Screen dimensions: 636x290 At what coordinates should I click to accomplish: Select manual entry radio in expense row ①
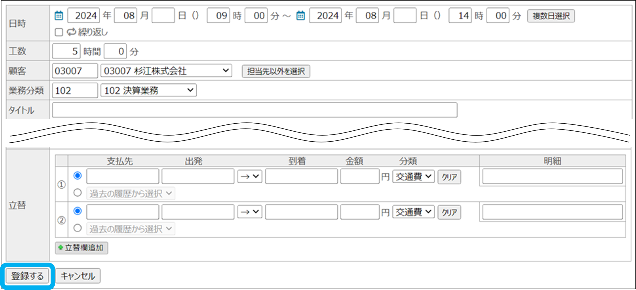point(77,176)
